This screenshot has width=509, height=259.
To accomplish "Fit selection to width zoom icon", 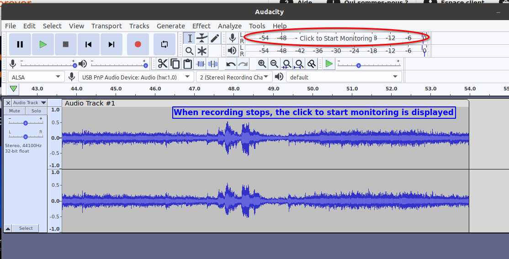I will click(286, 63).
